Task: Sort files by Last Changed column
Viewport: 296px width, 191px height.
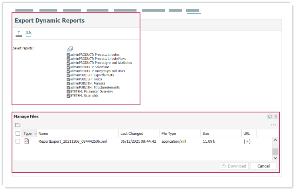Action: click(x=132, y=134)
